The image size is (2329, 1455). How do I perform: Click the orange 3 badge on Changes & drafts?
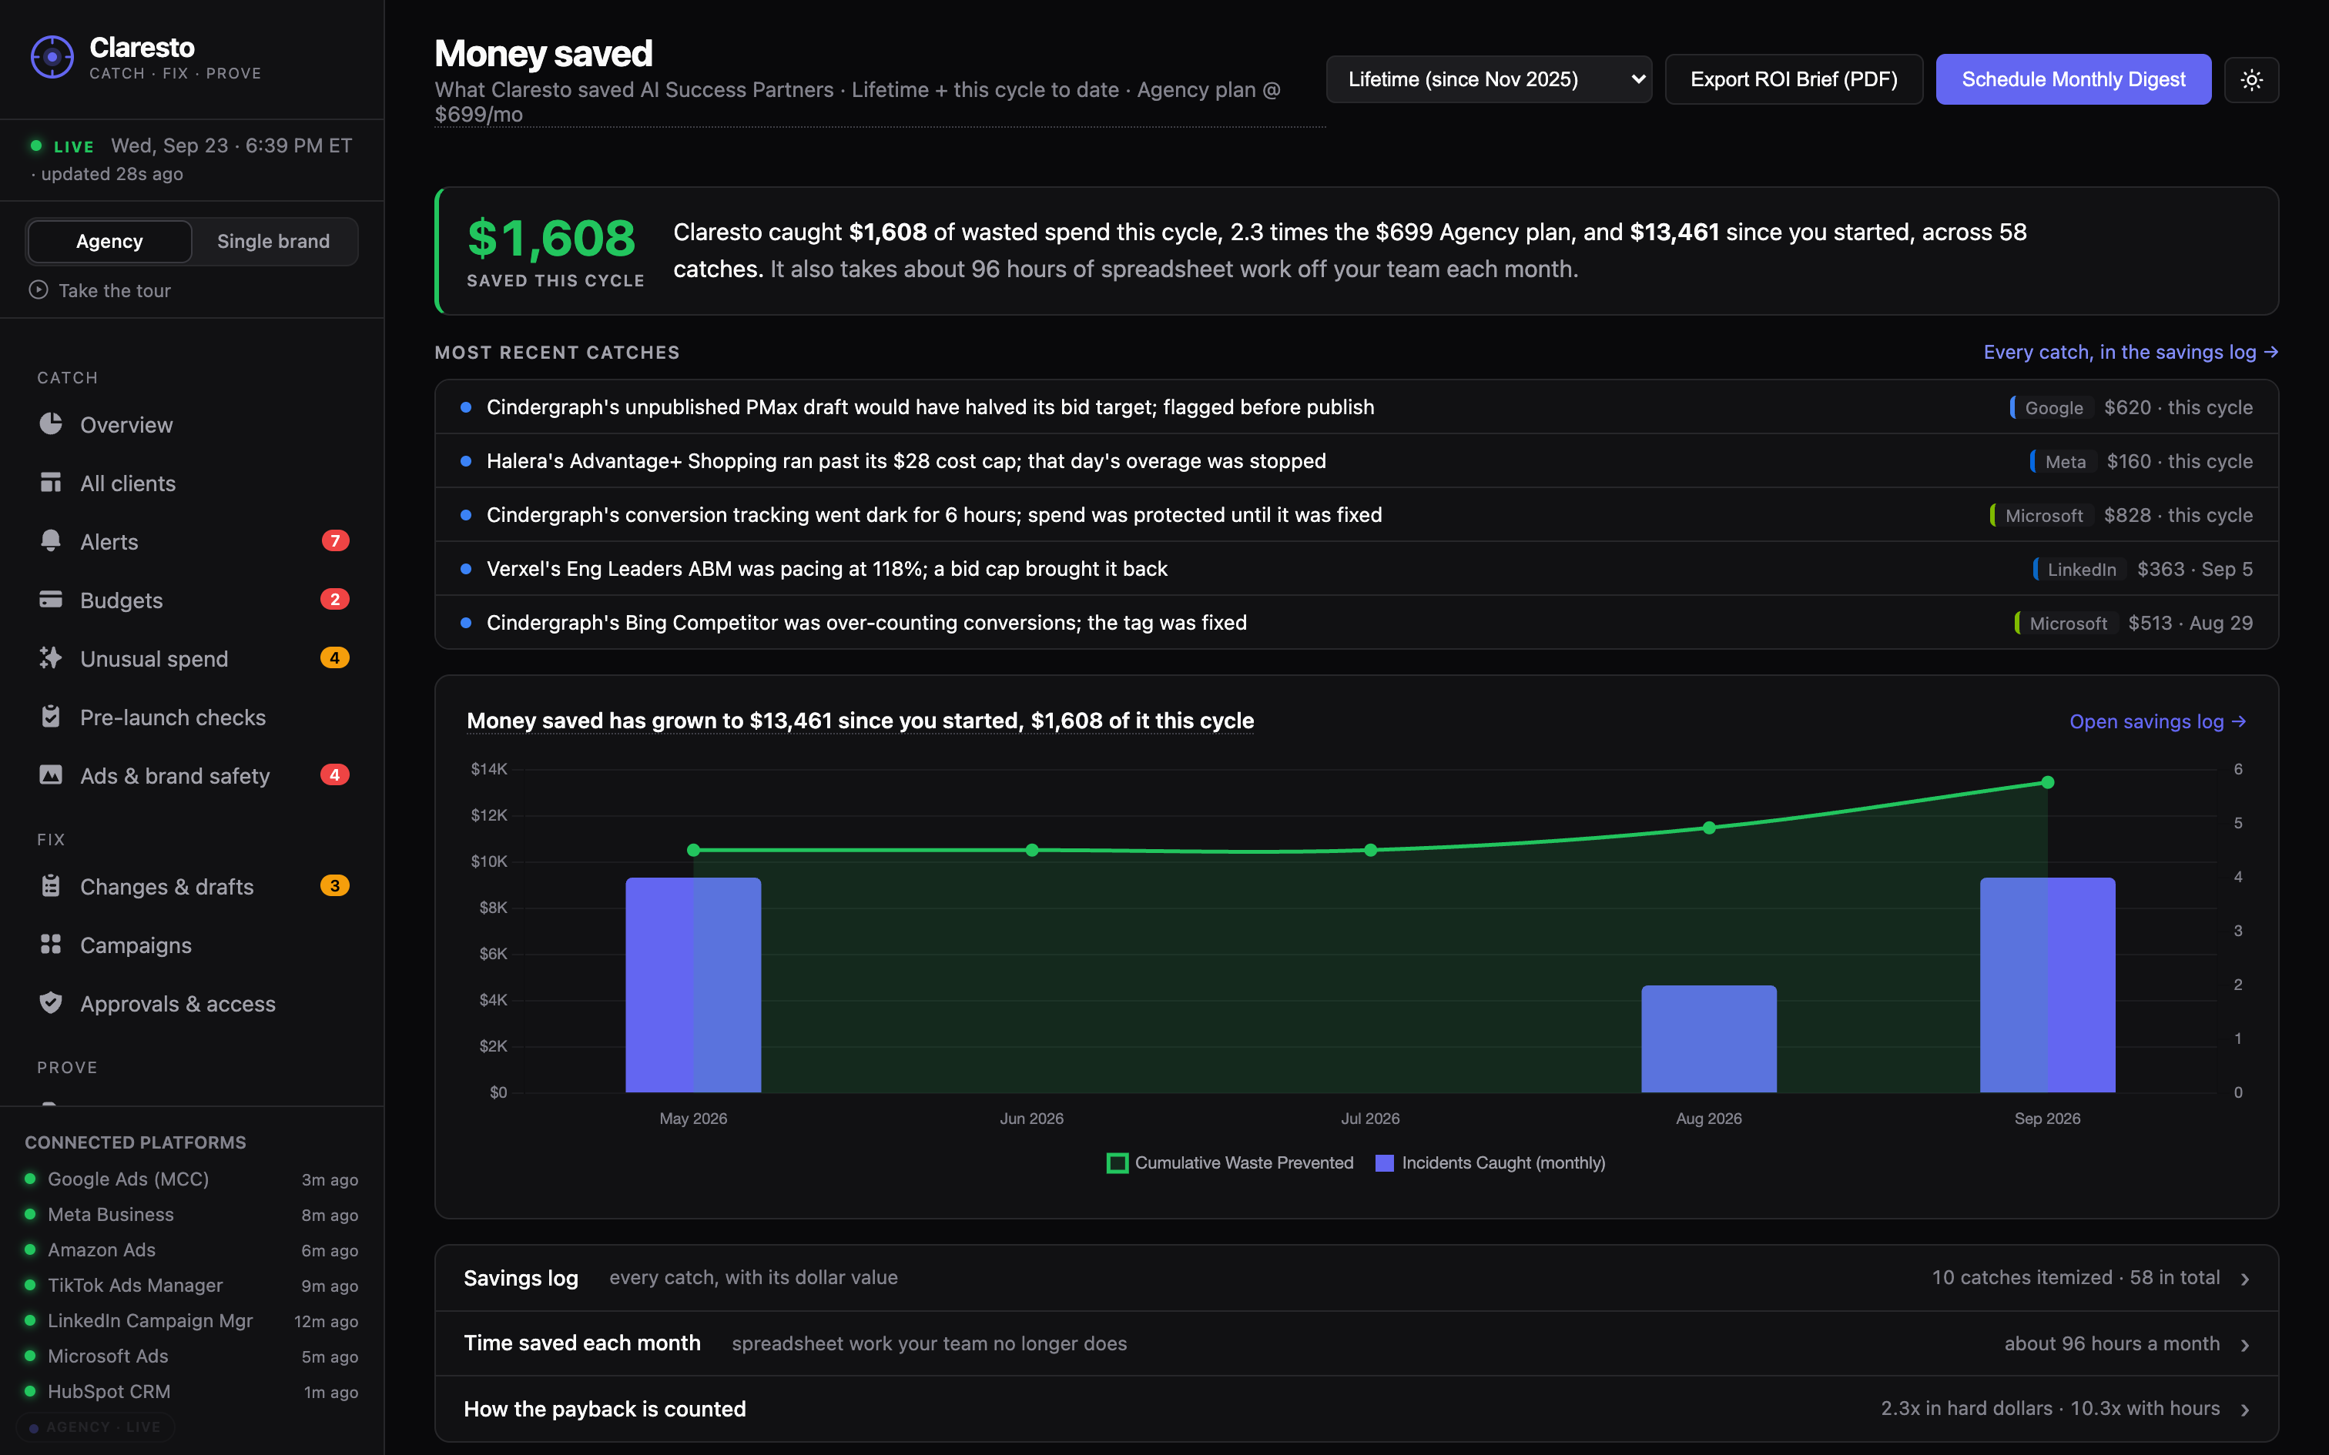[335, 886]
